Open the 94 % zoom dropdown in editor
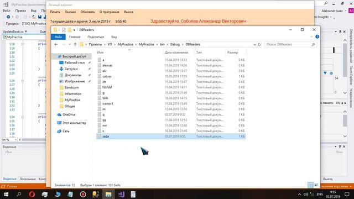The image size is (354, 199). coord(15,140)
